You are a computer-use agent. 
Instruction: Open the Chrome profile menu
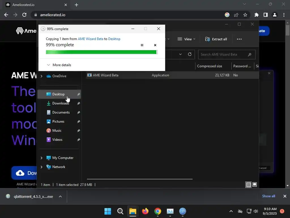[x=275, y=15]
